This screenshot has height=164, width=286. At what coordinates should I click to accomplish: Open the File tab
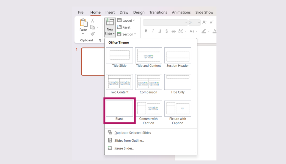click(x=81, y=12)
